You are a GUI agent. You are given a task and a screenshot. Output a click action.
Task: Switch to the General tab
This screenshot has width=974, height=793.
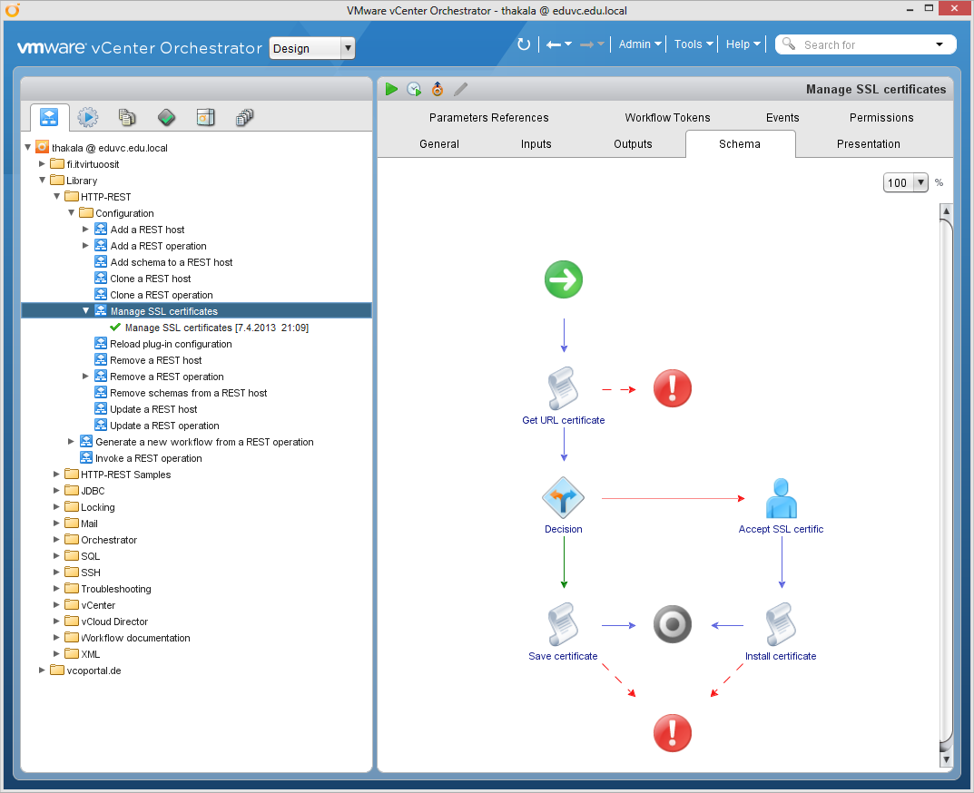(x=439, y=144)
